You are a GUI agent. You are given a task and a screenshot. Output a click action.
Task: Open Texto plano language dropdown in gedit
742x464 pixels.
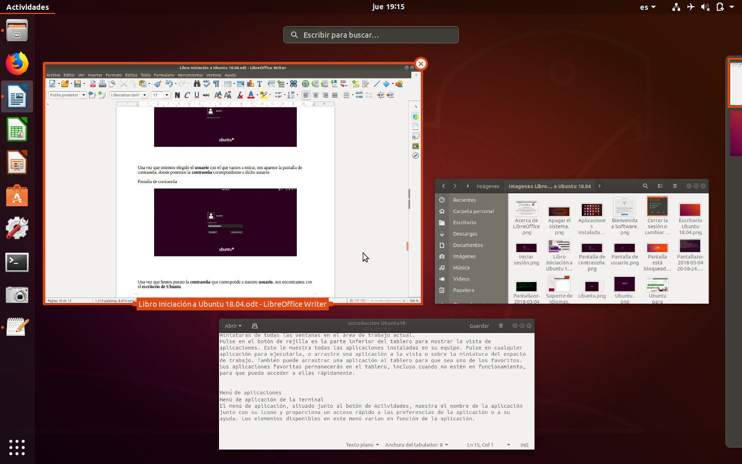click(x=362, y=445)
